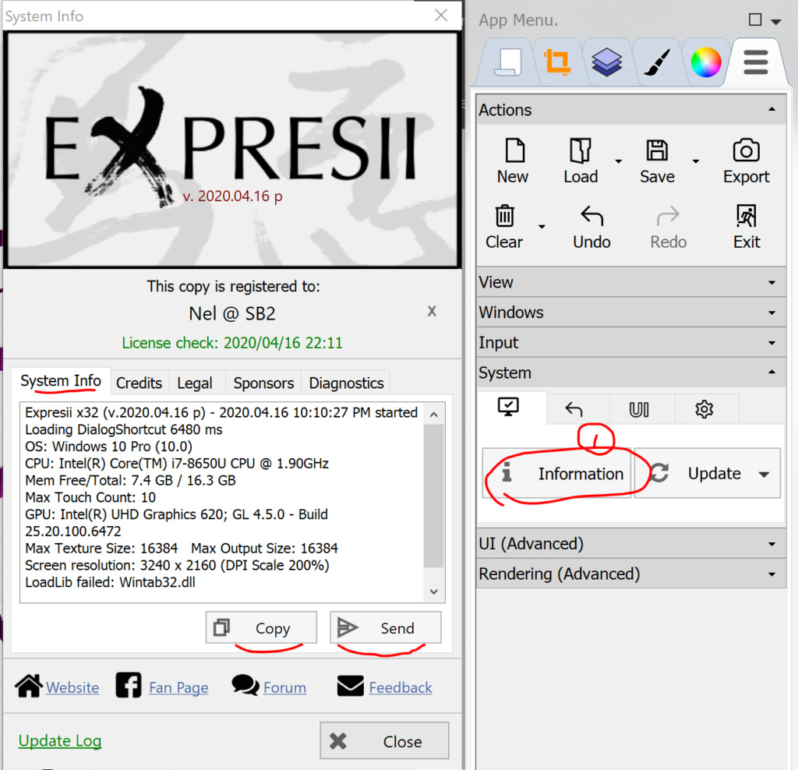Undo the last action
Viewport: 798px width, 770px height.
pos(591,227)
